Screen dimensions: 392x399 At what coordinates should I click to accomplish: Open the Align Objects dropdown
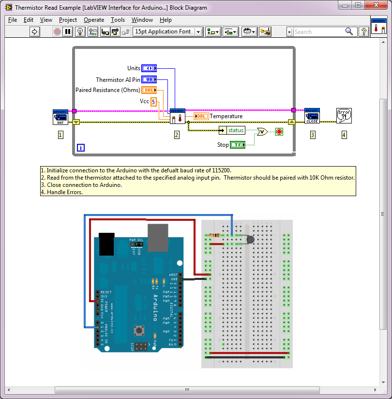pyautogui.click(x=213, y=31)
